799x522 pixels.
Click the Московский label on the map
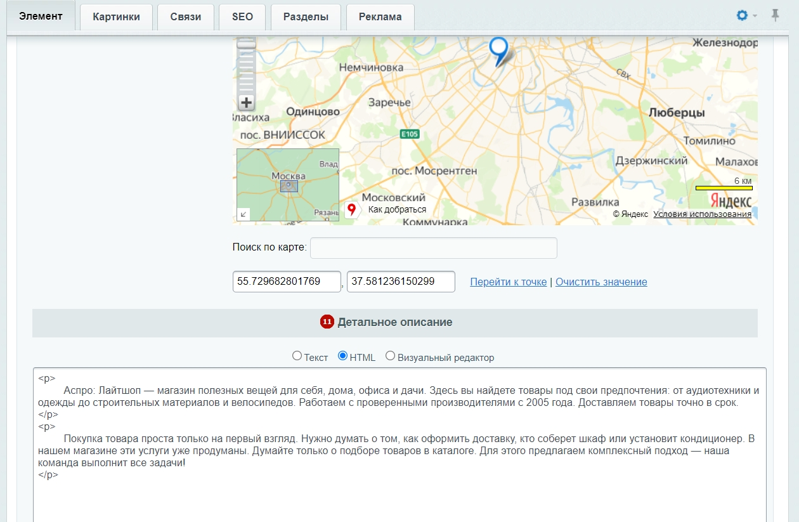393,197
